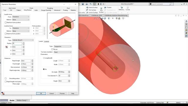This screenshot has width=188, height=106.
Task: Switch to the Motion Study 1 tab
Action: pyautogui.click(x=22, y=100)
